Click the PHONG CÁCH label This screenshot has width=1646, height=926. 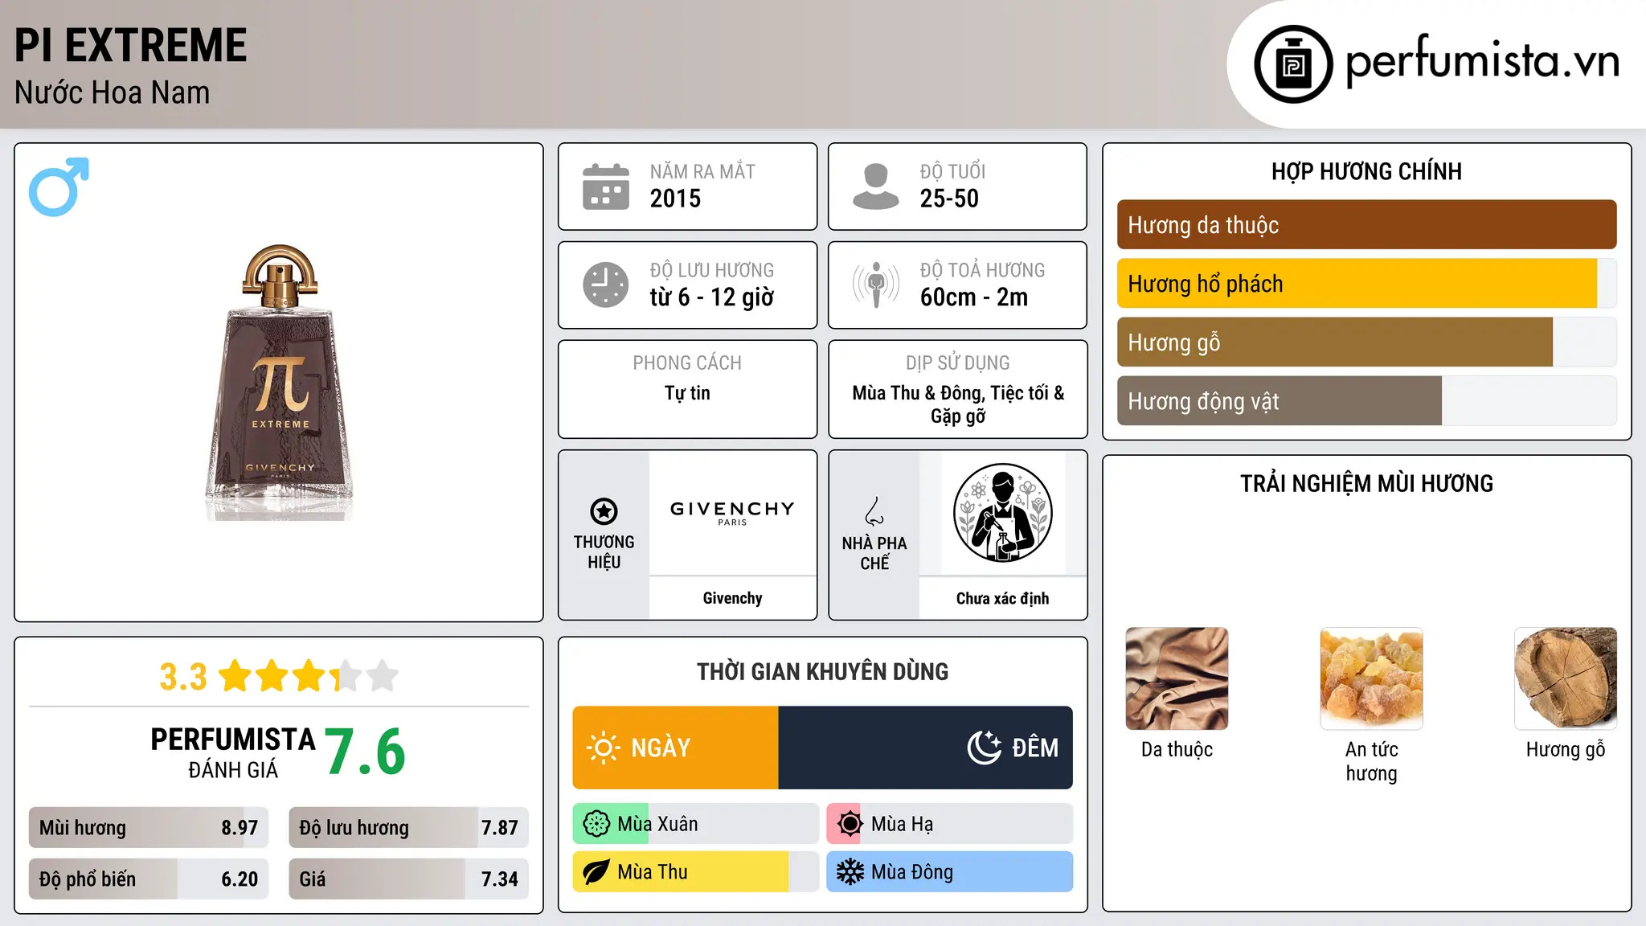(687, 363)
